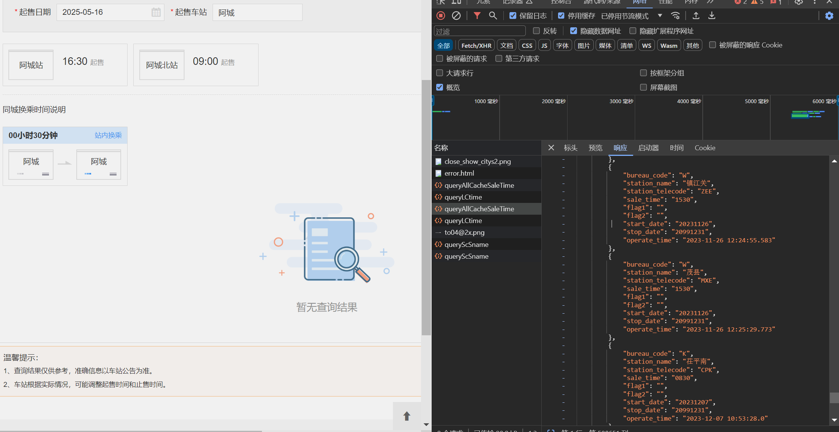The width and height of the screenshot is (839, 432).
Task: Open network conditions wifi icon
Action: click(675, 16)
